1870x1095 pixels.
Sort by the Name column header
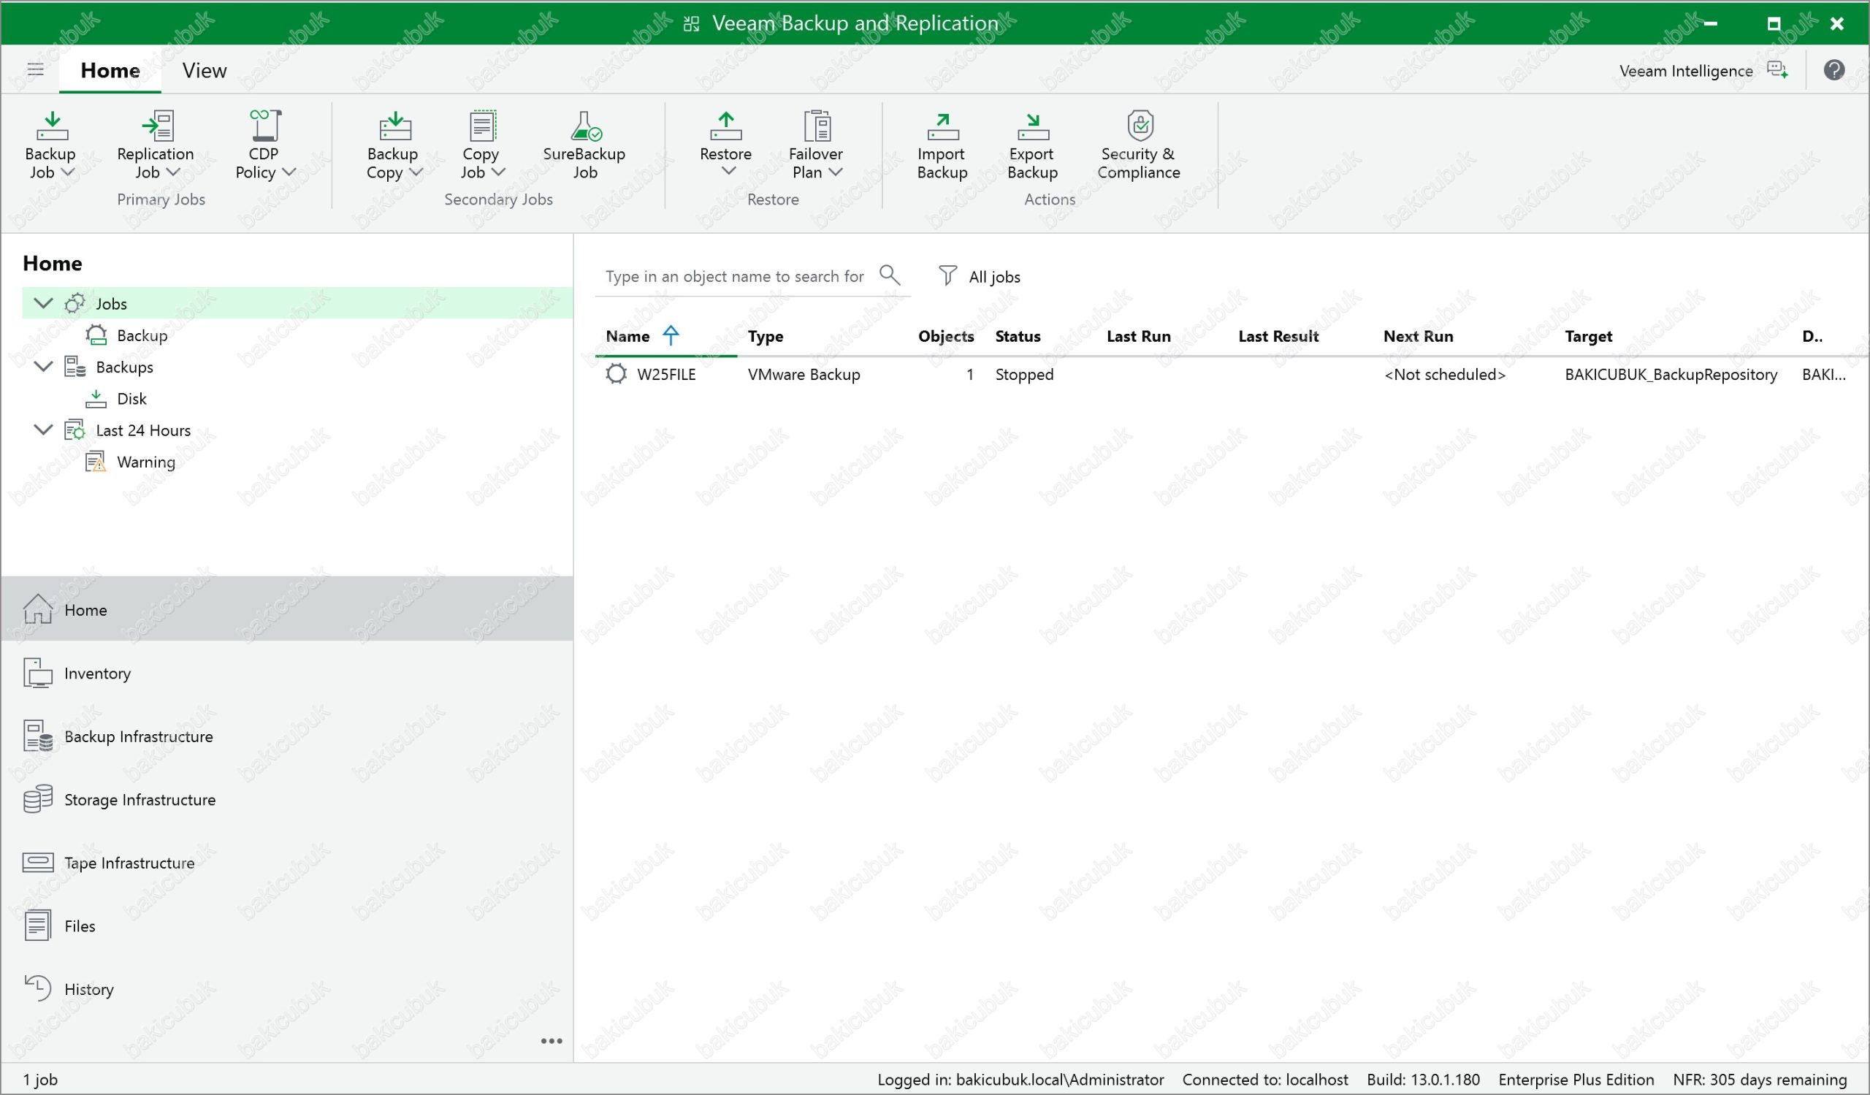[627, 336]
